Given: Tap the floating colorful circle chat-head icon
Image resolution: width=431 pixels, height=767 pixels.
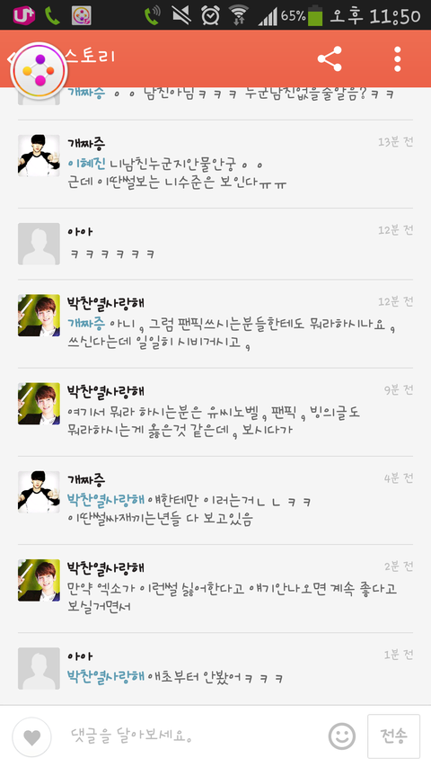Looking at the screenshot, I should pyautogui.click(x=40, y=71).
